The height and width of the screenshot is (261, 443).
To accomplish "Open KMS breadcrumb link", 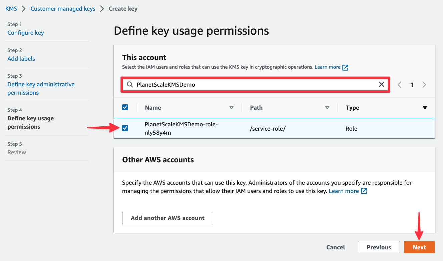I will click(x=11, y=9).
